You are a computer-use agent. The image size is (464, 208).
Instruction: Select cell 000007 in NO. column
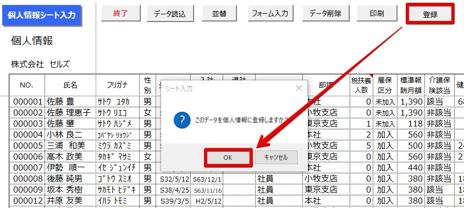point(27,168)
